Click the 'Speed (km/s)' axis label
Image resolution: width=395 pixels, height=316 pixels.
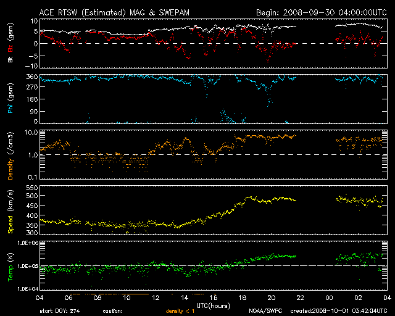(x=10, y=212)
